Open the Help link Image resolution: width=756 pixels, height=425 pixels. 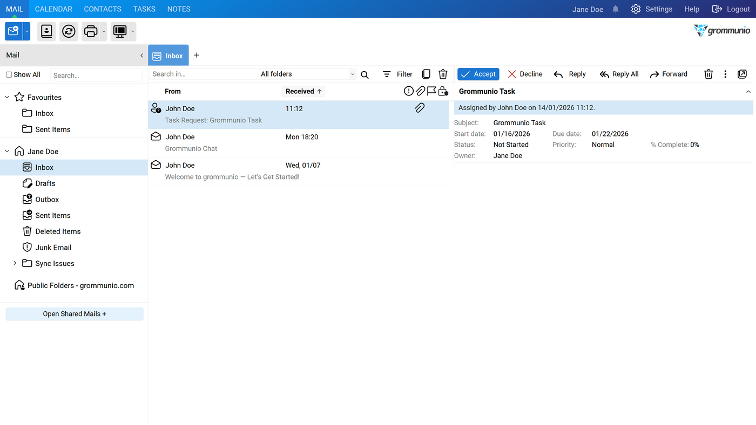click(692, 9)
